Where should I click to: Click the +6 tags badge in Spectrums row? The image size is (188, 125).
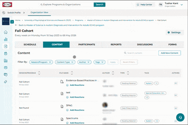click(157, 121)
